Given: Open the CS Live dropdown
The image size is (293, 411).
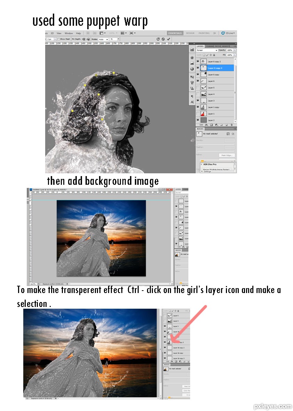Looking at the screenshot, I should (x=228, y=33).
